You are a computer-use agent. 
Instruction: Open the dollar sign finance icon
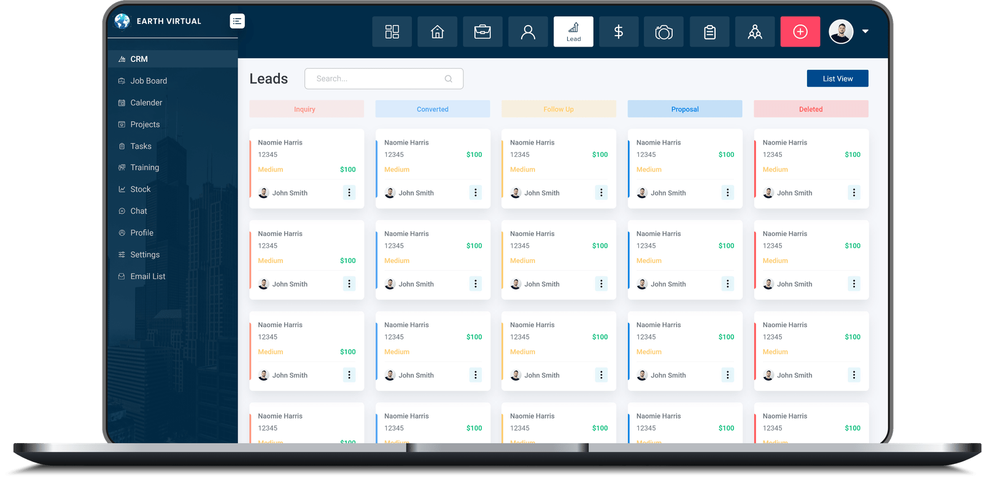(619, 32)
